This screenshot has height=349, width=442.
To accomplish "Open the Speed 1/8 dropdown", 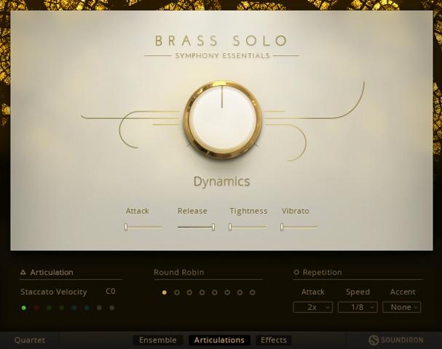I will (x=358, y=307).
